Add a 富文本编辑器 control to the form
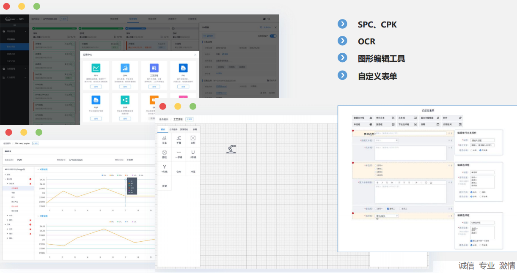 coord(430,118)
